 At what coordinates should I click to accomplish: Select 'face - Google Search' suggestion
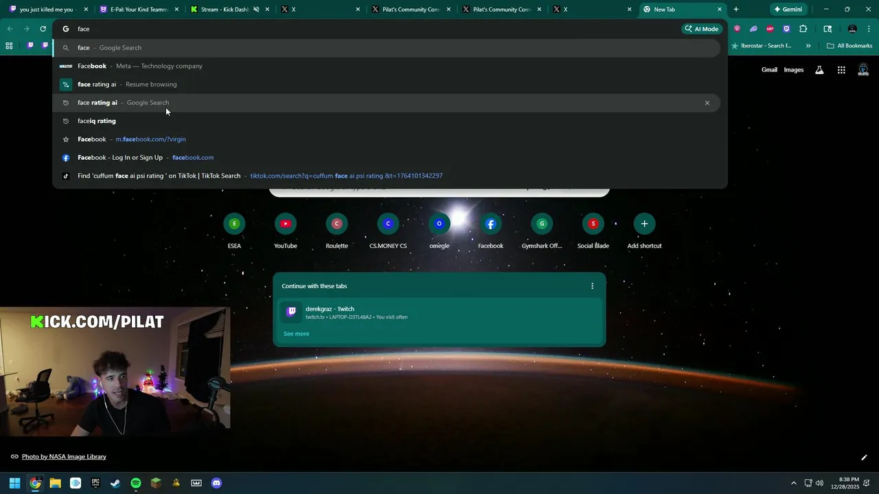(387, 47)
